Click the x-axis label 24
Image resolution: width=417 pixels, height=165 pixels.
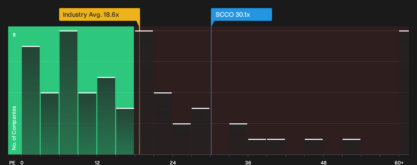pos(173,162)
